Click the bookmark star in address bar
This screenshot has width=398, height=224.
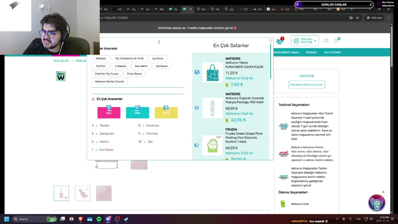(x=358, y=18)
